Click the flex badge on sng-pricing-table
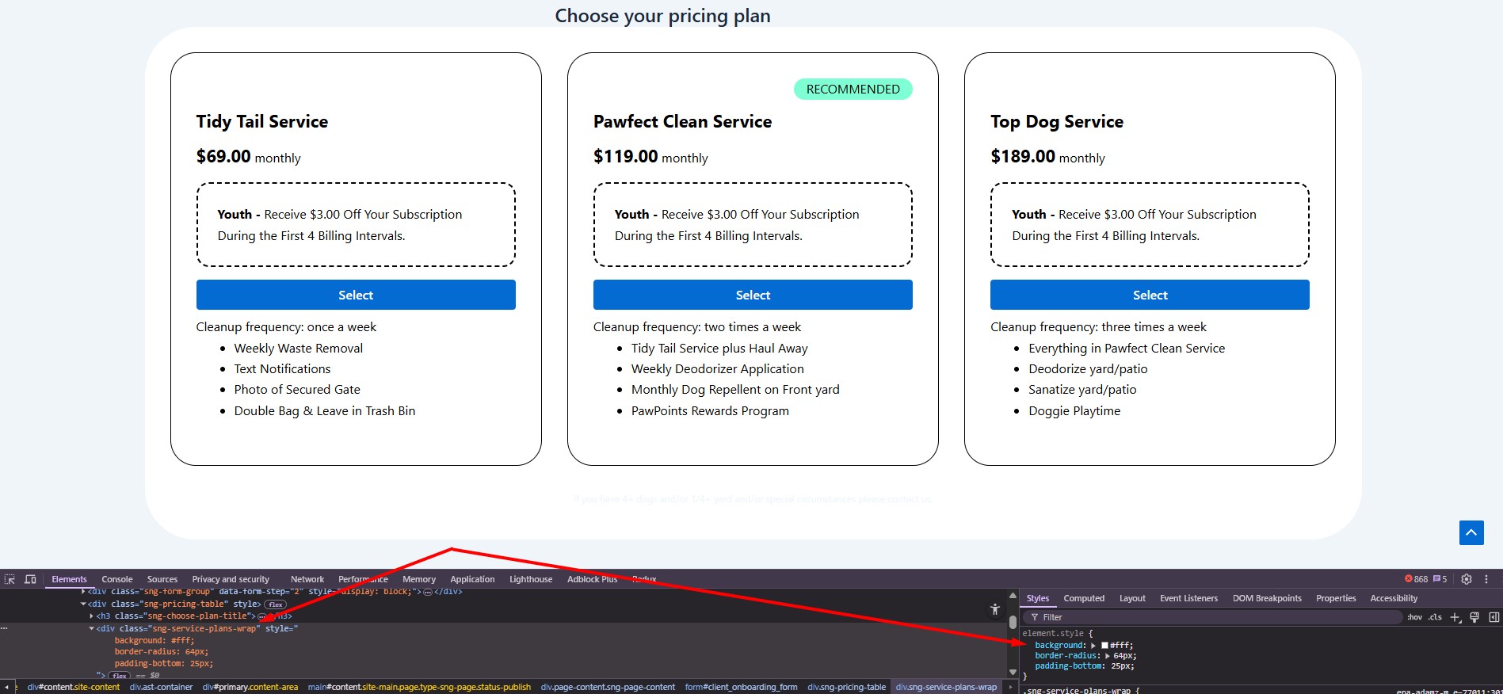 tap(275, 604)
